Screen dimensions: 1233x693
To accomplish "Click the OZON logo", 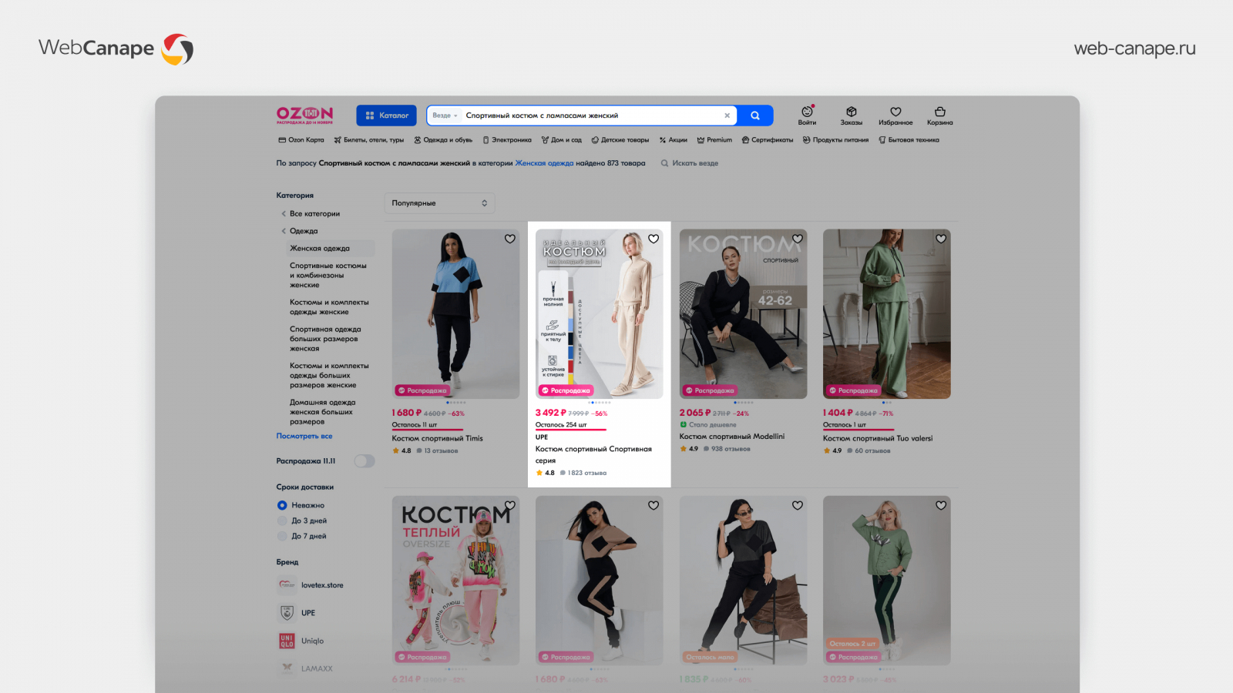I will pyautogui.click(x=304, y=115).
